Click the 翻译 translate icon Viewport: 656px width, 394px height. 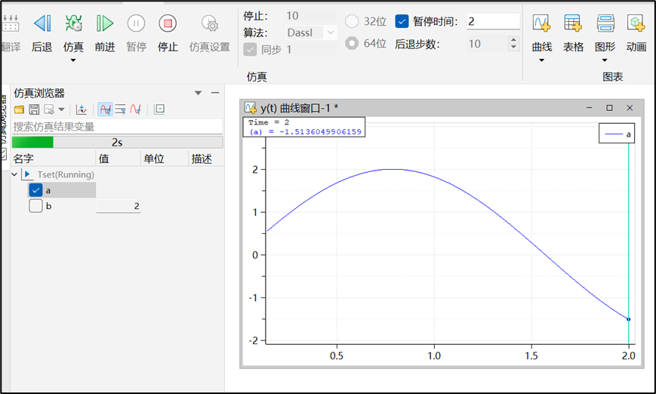point(11,23)
